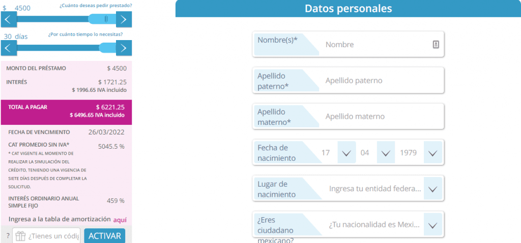Expand the Mexican citizenship dropdown

pos(432,225)
